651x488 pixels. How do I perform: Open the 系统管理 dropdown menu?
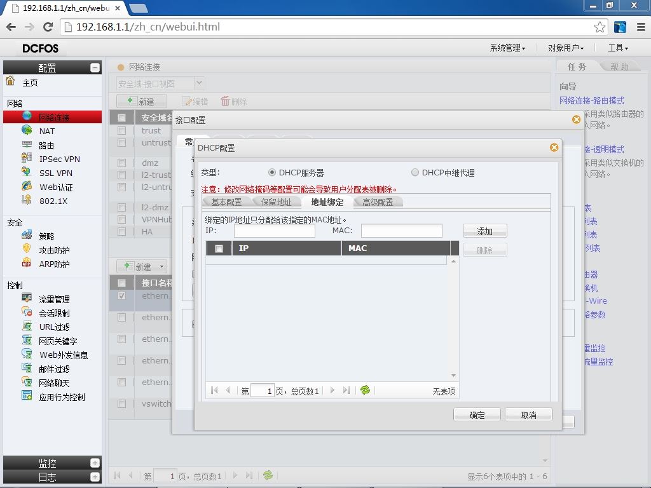(507, 48)
